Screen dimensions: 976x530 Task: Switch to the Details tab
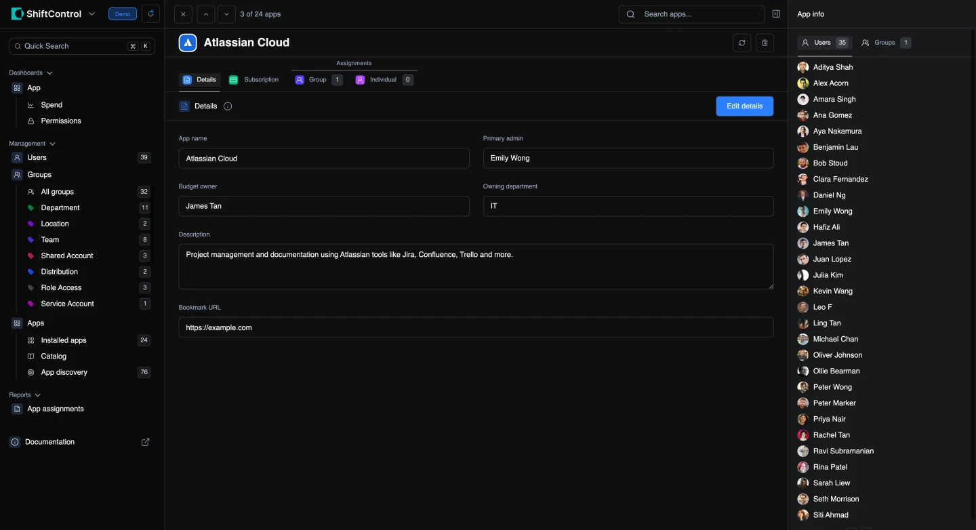pyautogui.click(x=199, y=80)
